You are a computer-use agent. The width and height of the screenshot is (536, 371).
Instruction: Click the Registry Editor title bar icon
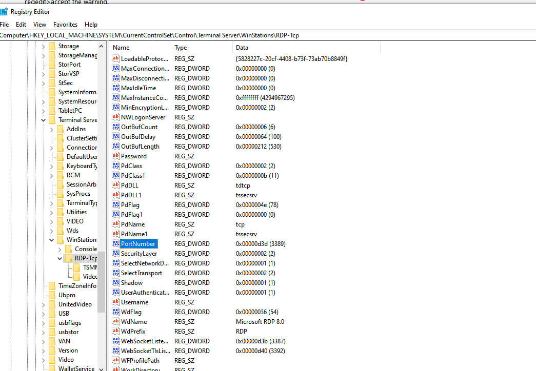point(4,11)
